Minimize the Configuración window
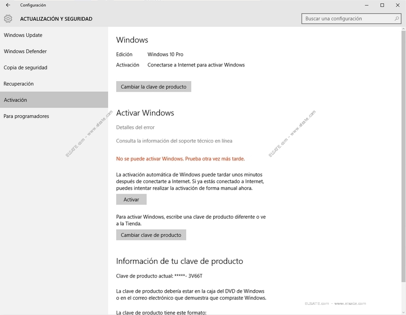406x315 pixels. 366,5
